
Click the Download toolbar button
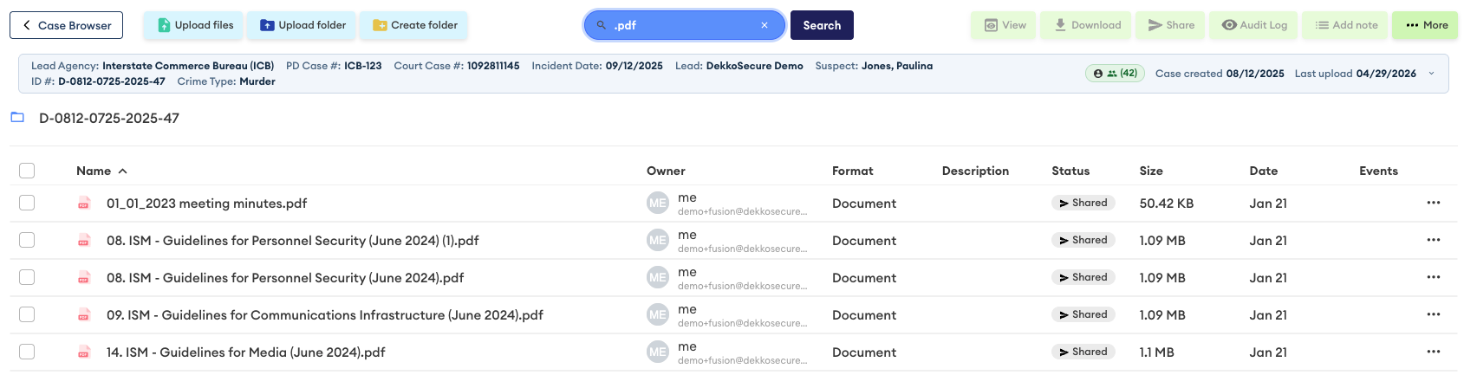pos(1087,25)
